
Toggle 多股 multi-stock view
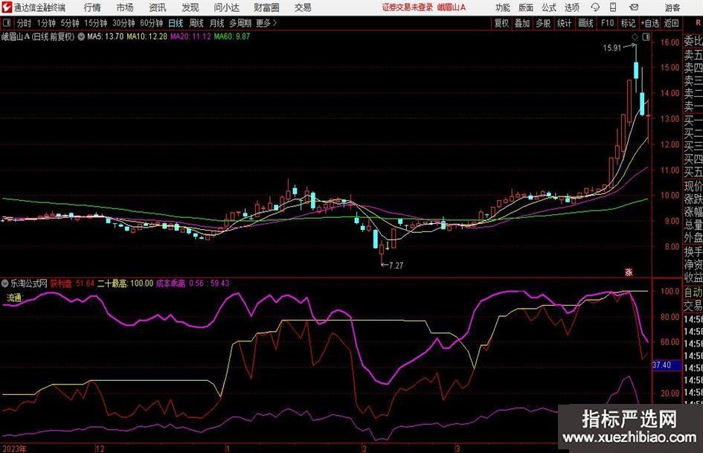click(543, 23)
